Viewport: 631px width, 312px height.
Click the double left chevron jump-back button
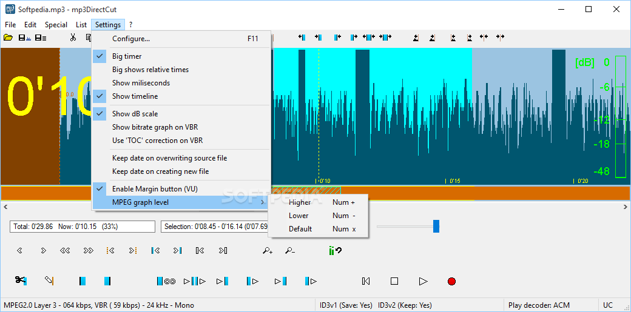tap(65, 250)
